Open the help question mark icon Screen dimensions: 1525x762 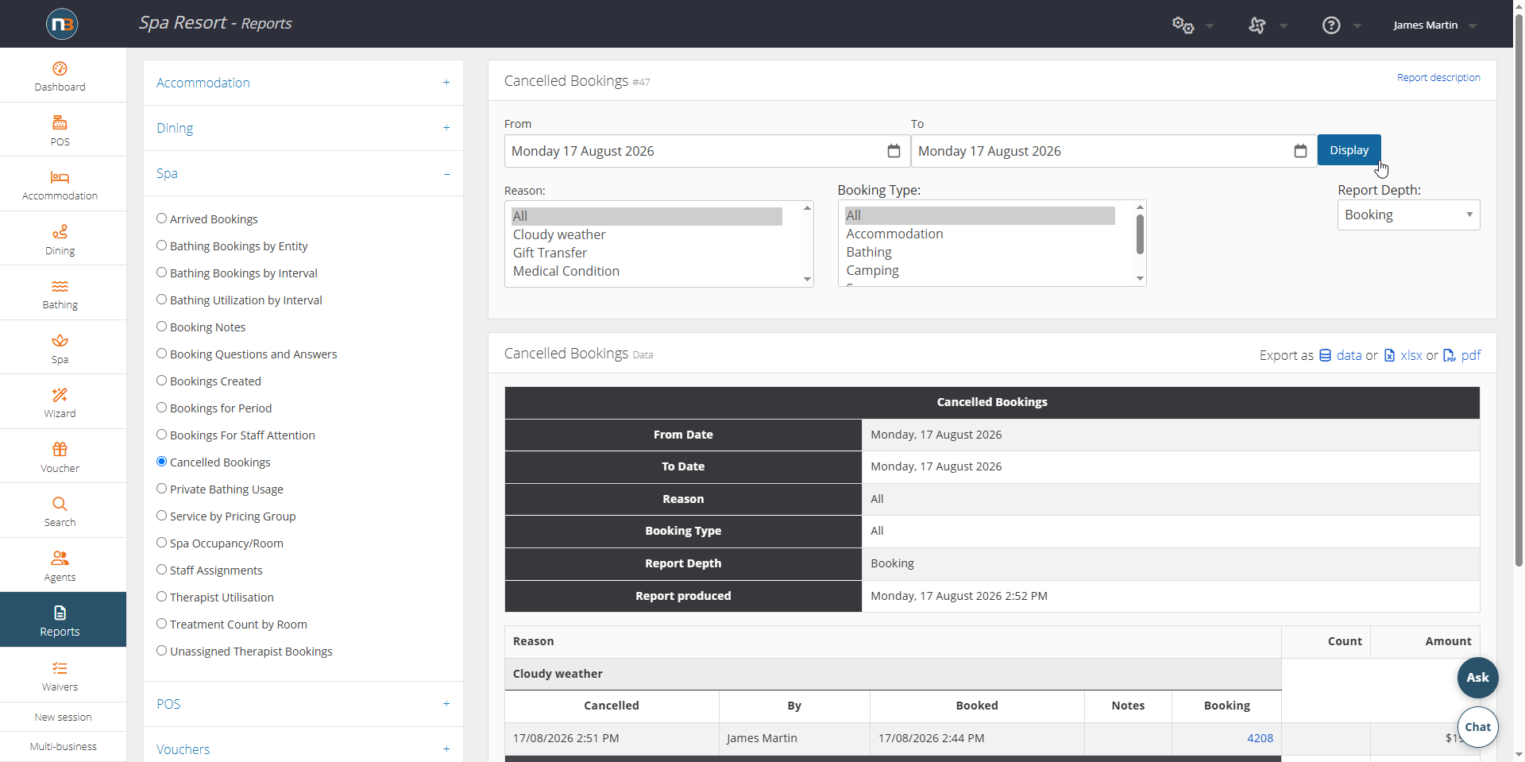point(1331,25)
